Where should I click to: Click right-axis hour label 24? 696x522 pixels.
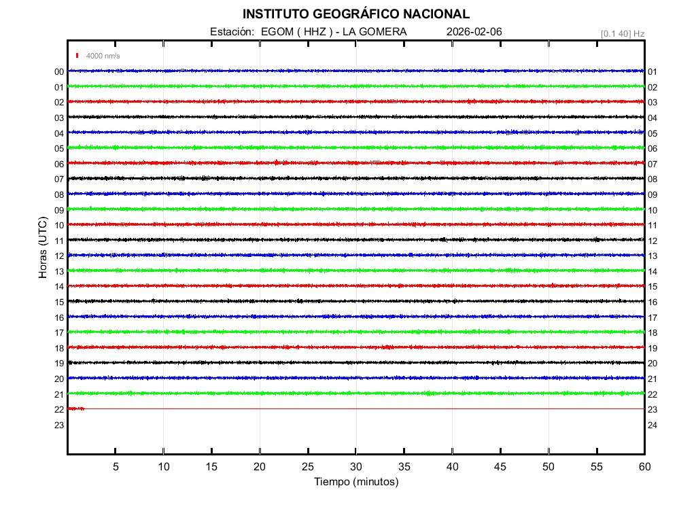[652, 425]
